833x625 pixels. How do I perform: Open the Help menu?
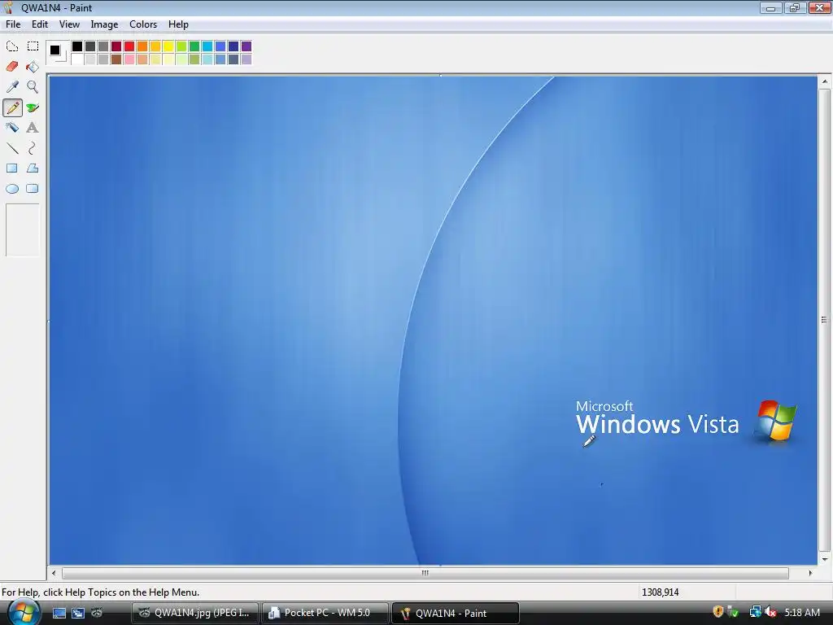pyautogui.click(x=178, y=24)
